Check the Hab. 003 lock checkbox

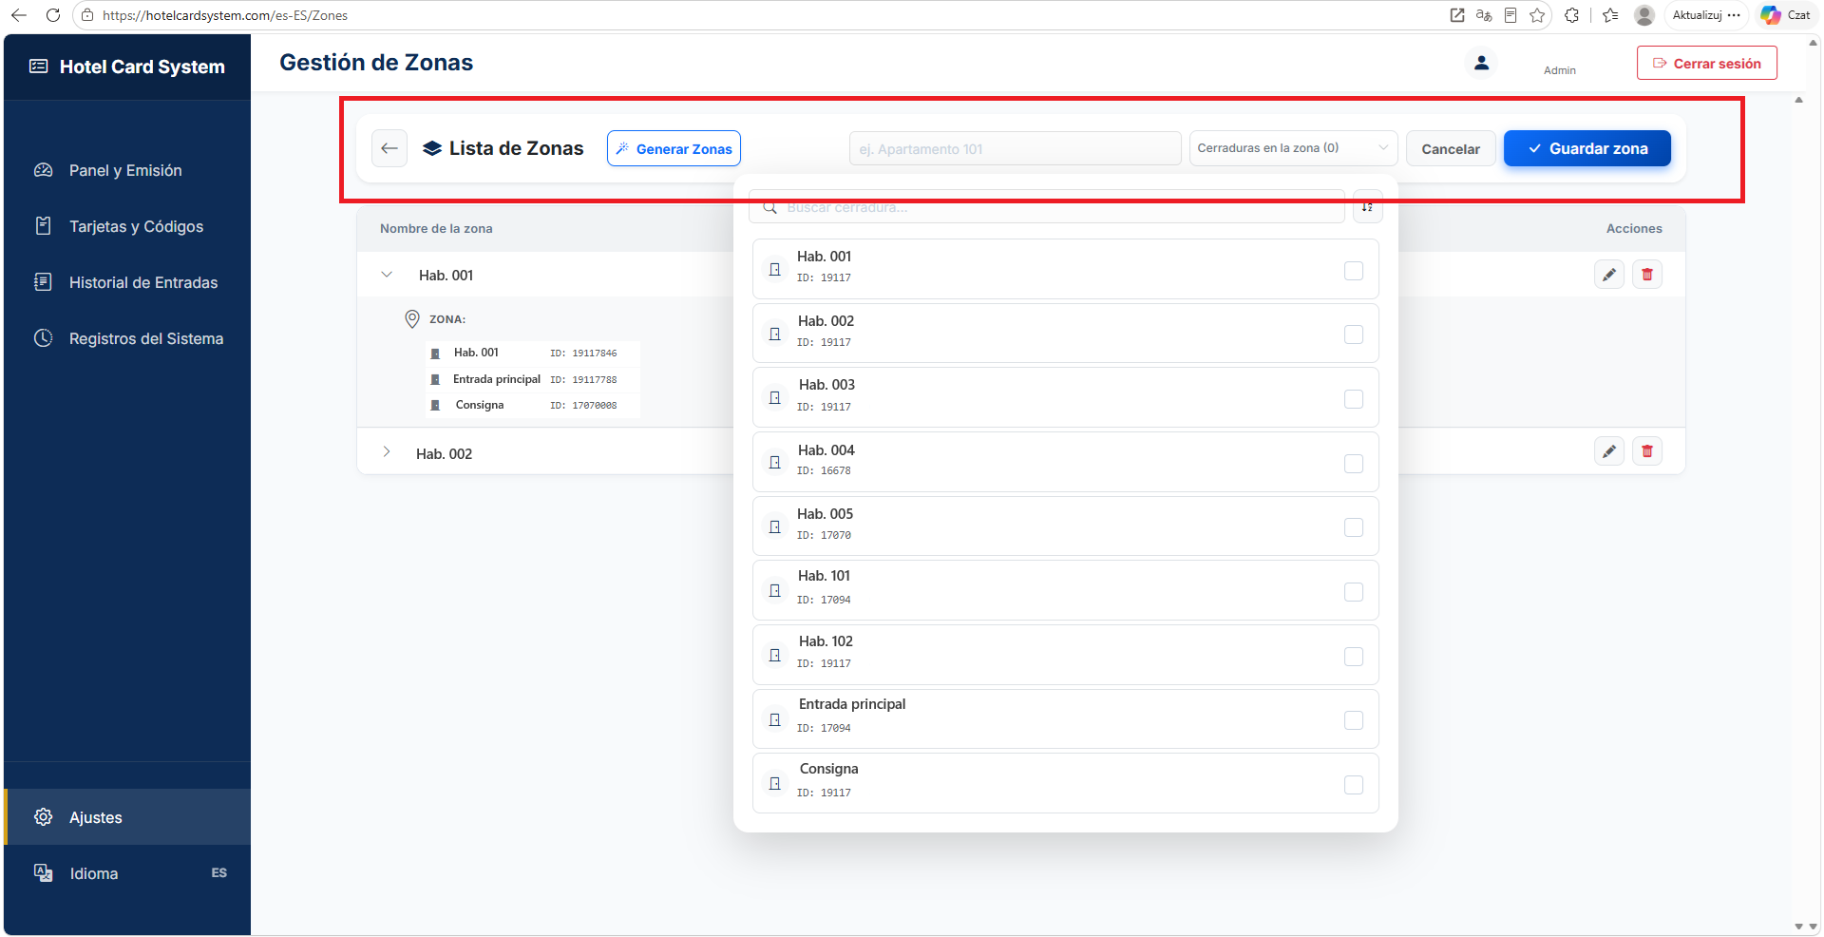[1354, 399]
